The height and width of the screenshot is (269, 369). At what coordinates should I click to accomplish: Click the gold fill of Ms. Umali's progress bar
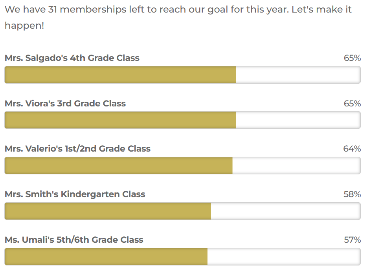click(x=106, y=256)
